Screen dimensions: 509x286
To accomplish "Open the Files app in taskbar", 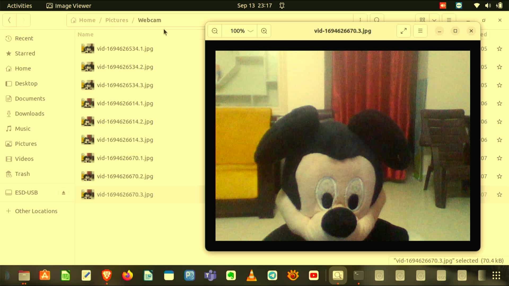I will pyautogui.click(x=24, y=275).
